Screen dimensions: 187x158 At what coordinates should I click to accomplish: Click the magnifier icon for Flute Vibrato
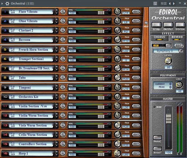click(x=63, y=11)
